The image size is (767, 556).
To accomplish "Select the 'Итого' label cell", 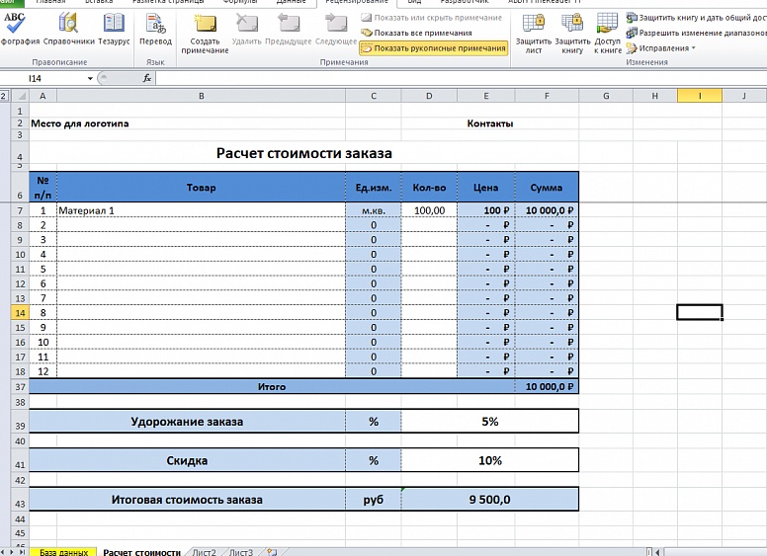I will click(272, 386).
